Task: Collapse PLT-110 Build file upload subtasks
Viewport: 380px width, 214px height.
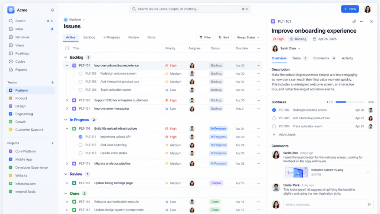Action: click(x=67, y=129)
